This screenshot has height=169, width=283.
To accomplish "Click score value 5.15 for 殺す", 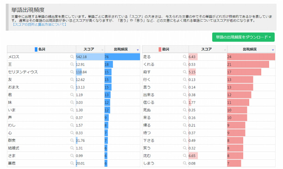I will click(x=192, y=72).
